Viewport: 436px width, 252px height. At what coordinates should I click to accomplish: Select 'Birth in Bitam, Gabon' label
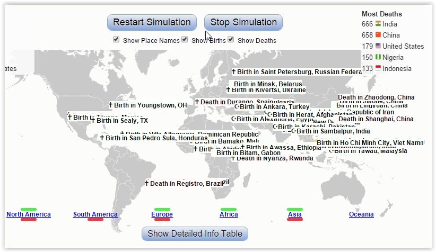pyautogui.click(x=249, y=153)
